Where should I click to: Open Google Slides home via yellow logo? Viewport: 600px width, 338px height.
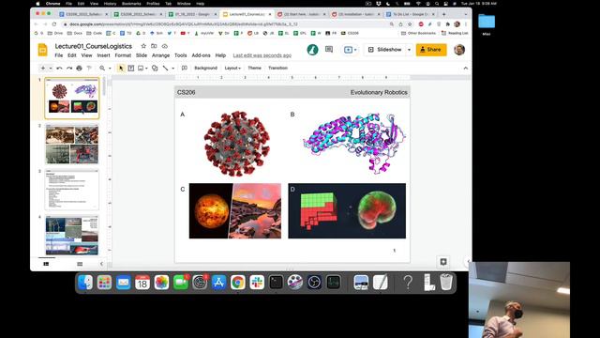(42, 50)
